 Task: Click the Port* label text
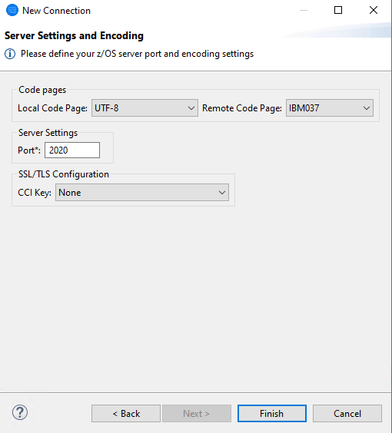click(x=29, y=150)
